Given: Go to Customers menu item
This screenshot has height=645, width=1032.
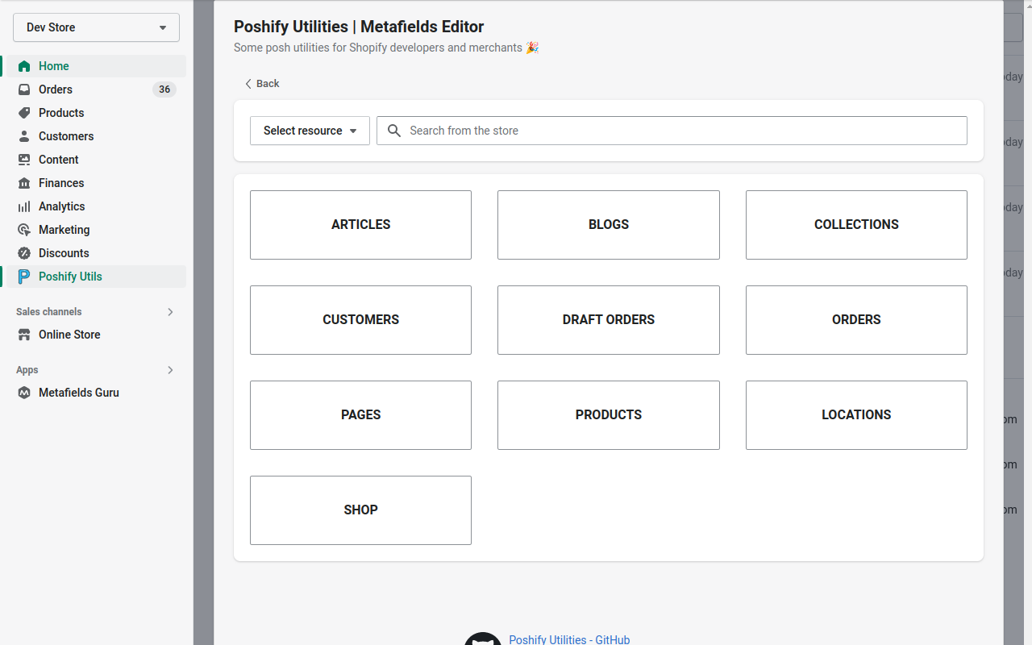Looking at the screenshot, I should [94, 136].
